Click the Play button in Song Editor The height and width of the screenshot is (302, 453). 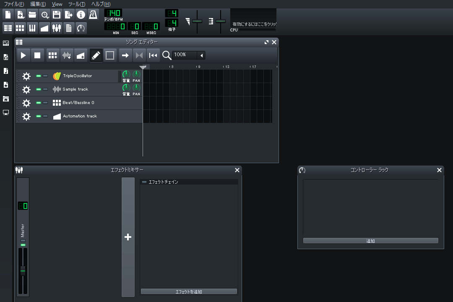pyautogui.click(x=23, y=55)
